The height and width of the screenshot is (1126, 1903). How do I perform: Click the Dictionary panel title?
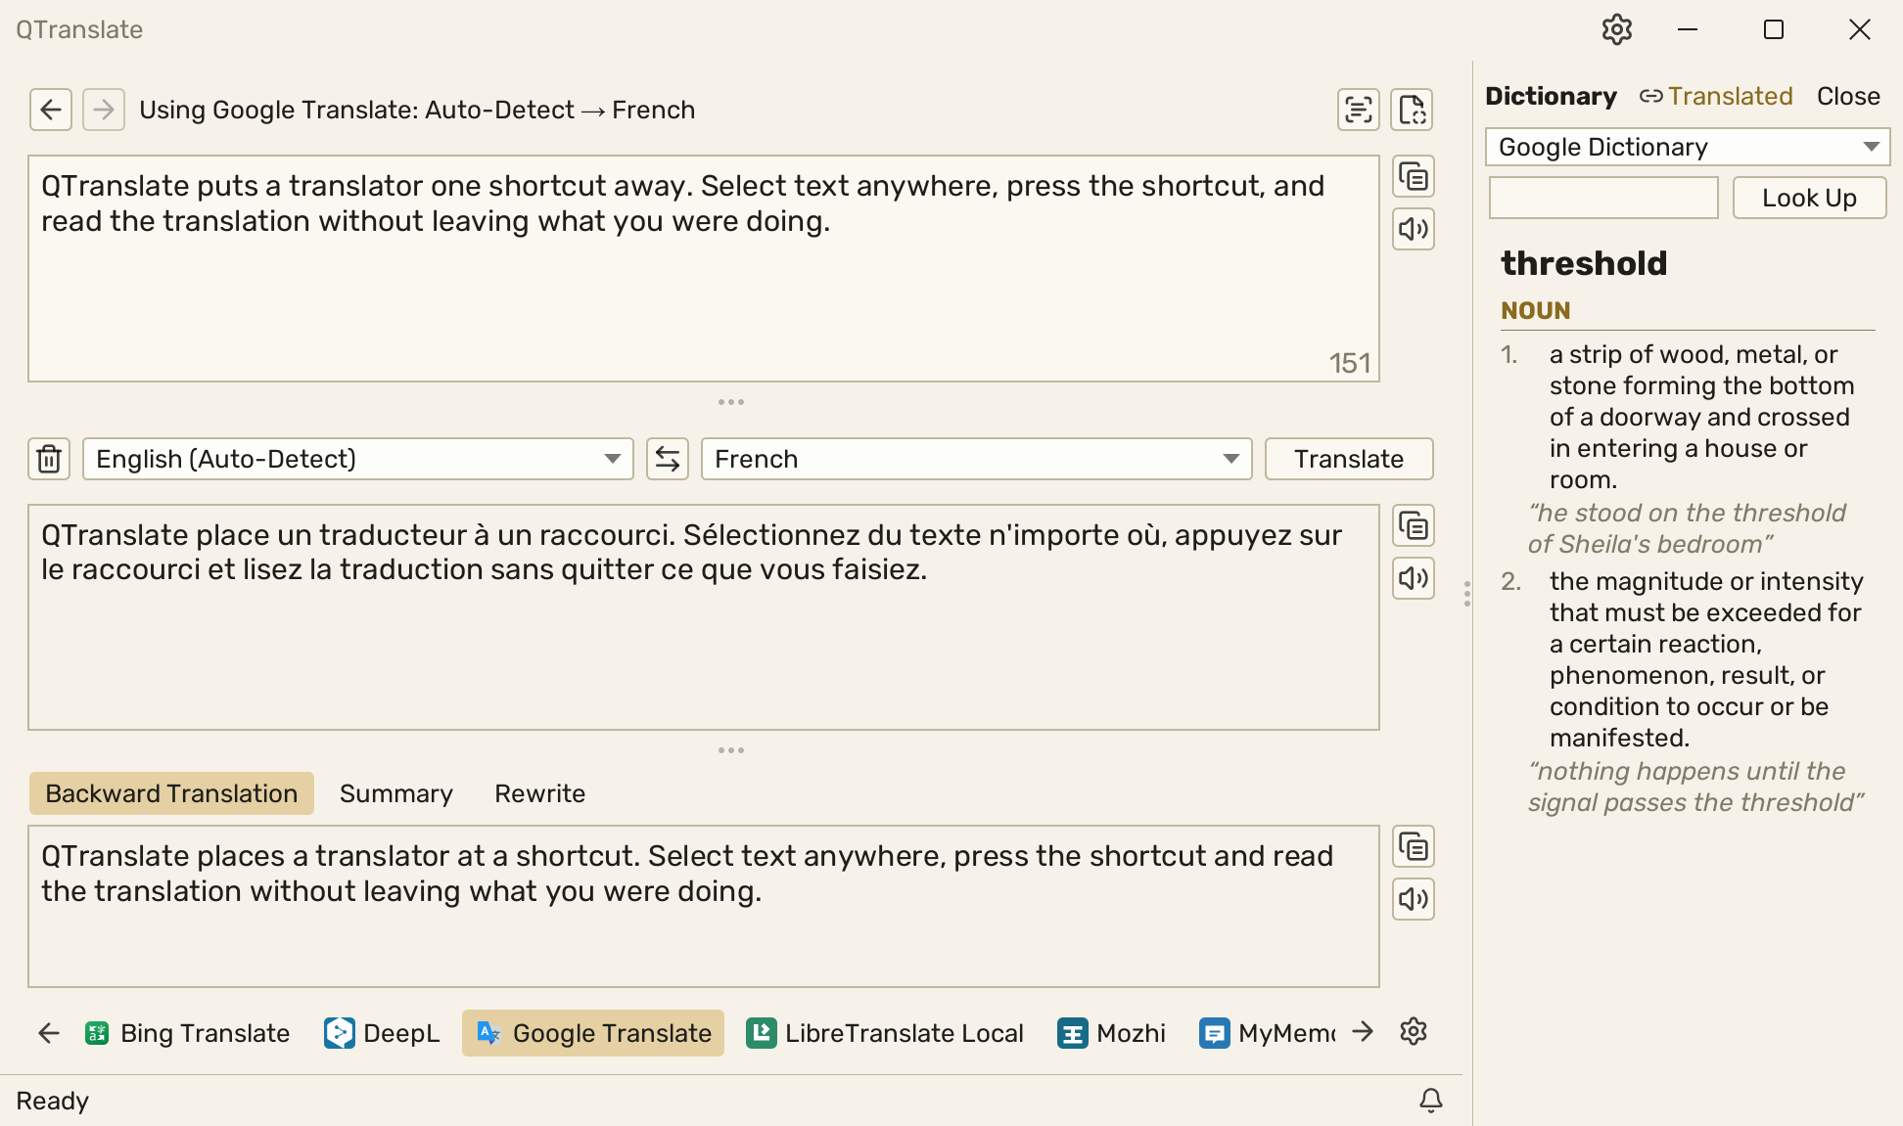1552,96
